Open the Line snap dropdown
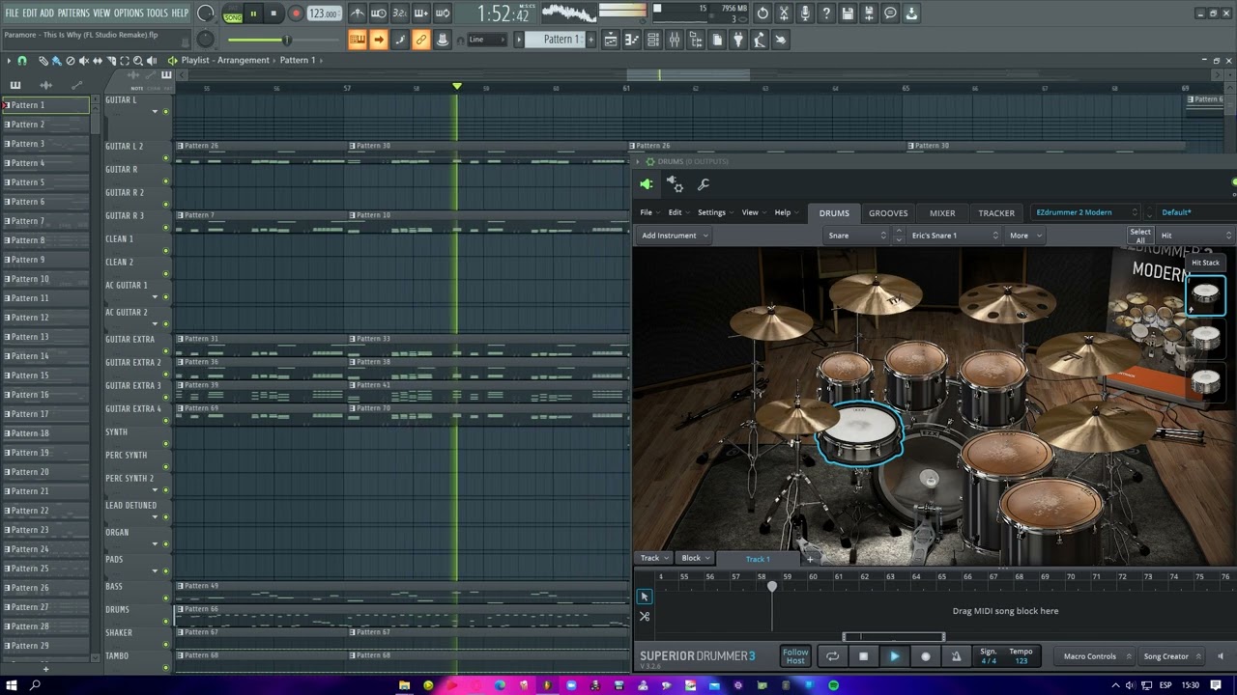The image size is (1237, 695). click(x=488, y=40)
